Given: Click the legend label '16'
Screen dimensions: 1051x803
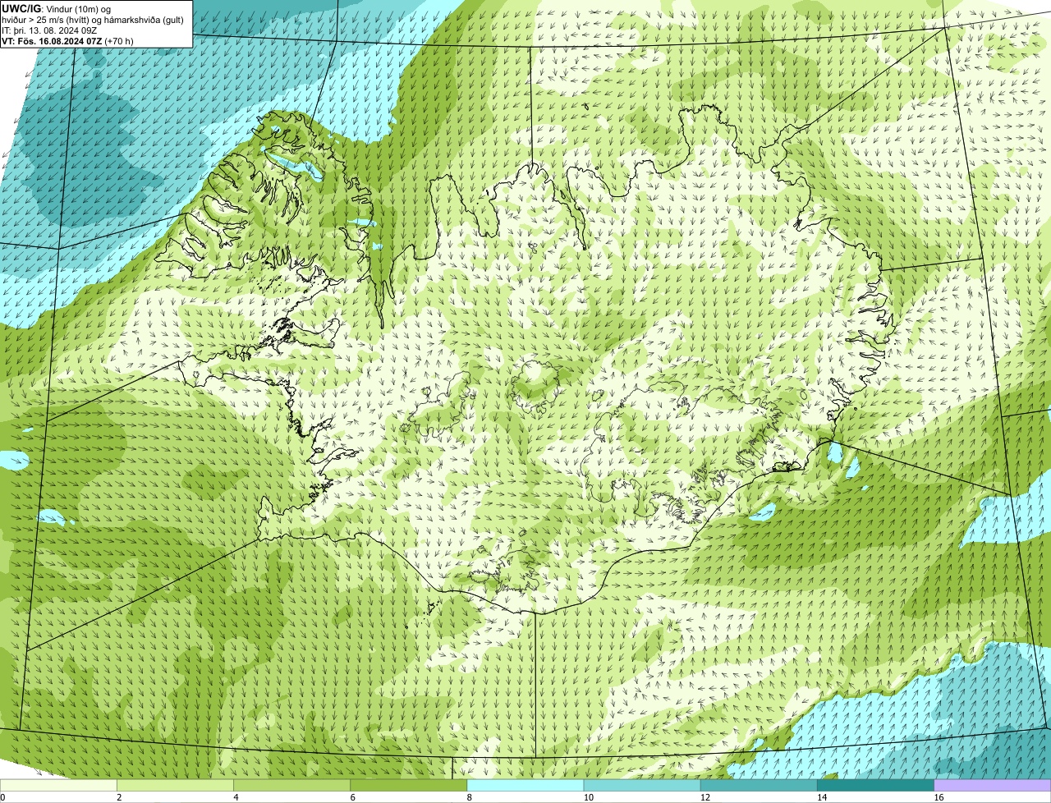Looking at the screenshot, I should click(x=938, y=797).
